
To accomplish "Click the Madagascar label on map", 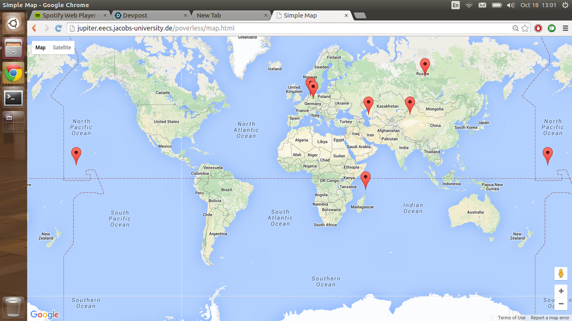I will (x=362, y=207).
